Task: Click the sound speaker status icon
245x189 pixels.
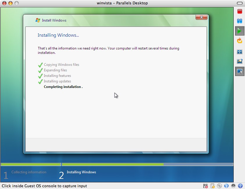Action: tap(233, 186)
